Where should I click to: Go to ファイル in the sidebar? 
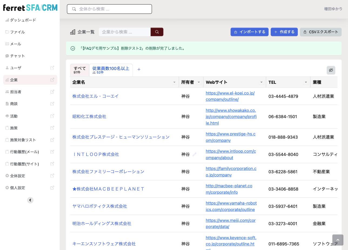pyautogui.click(x=17, y=32)
